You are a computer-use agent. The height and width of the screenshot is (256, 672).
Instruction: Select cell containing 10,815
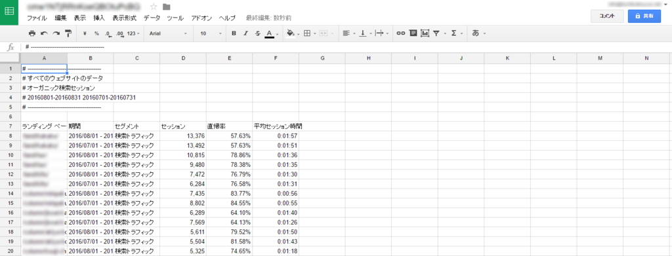click(x=183, y=155)
